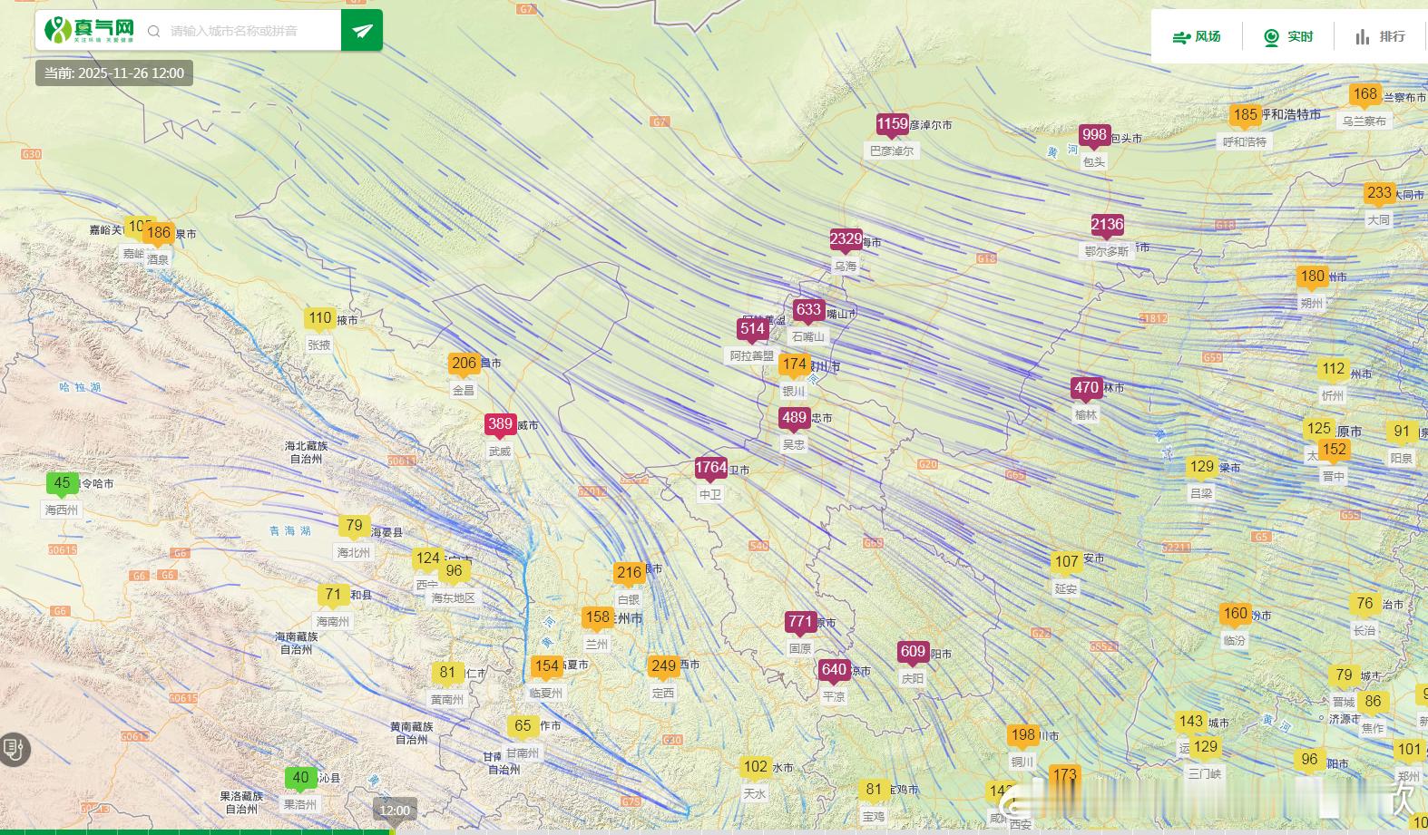Select the 1159 marker for 巴彦淖尔
This screenshot has height=835, width=1428.
(893, 124)
